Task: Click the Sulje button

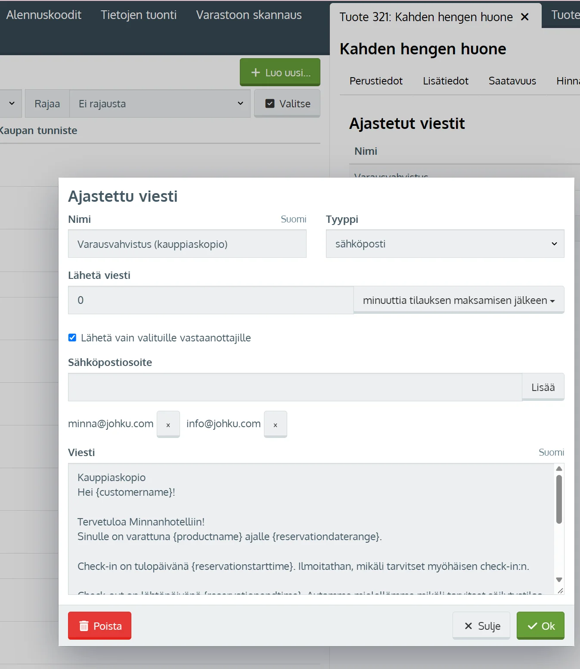Action: tap(481, 625)
